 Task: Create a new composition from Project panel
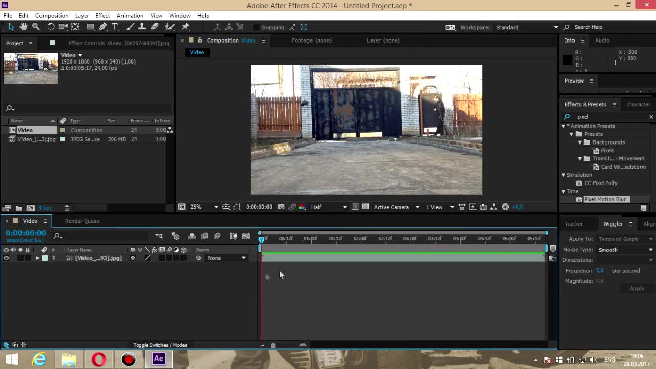click(x=30, y=208)
